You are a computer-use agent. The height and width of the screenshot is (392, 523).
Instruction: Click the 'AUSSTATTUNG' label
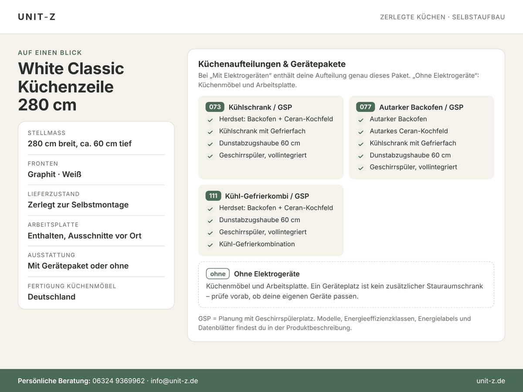coord(51,255)
